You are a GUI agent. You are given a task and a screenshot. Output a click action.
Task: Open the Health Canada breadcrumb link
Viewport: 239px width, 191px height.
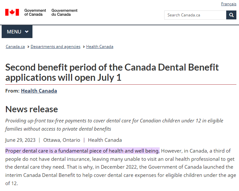click(x=100, y=47)
